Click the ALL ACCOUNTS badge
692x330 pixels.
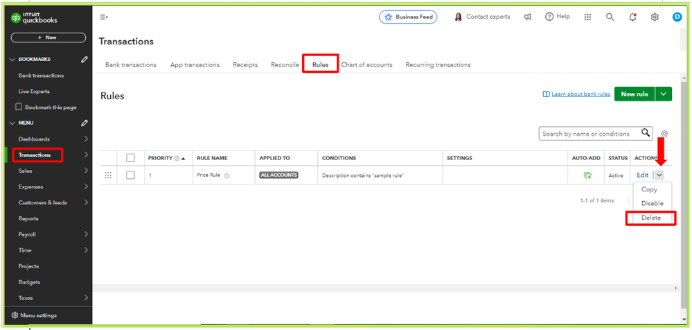coord(278,175)
